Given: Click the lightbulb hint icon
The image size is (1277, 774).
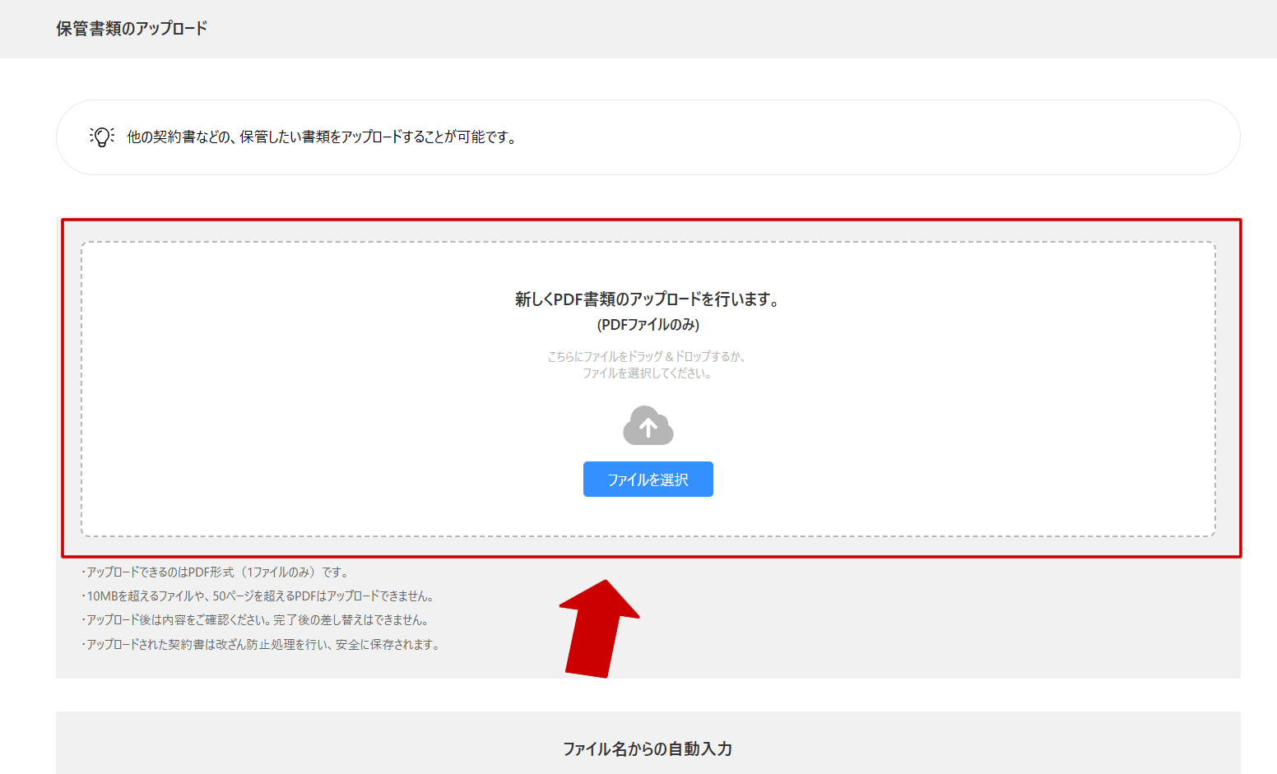Looking at the screenshot, I should coord(100,137).
